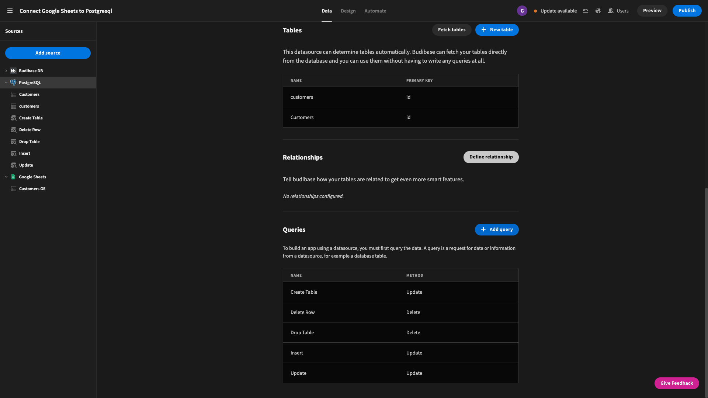Open Drop Table row in Queries table
Image resolution: width=708 pixels, height=398 pixels.
click(x=400, y=332)
